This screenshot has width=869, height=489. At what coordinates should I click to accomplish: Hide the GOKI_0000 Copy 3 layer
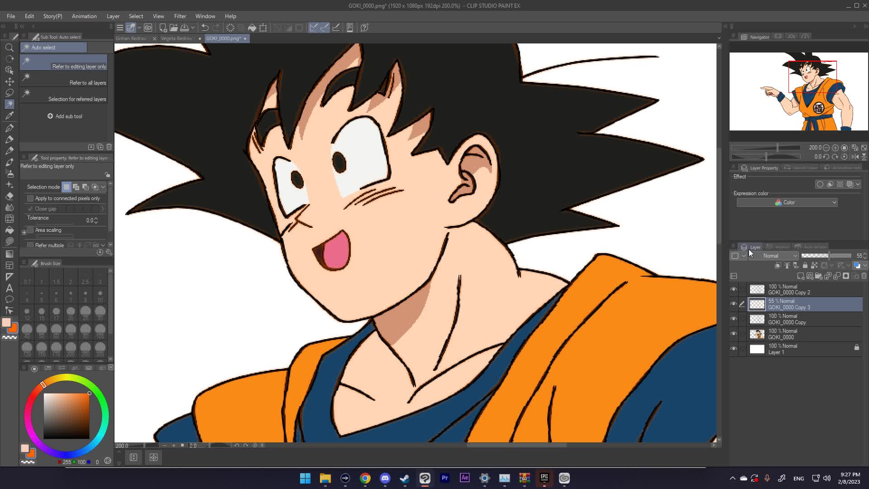click(734, 304)
